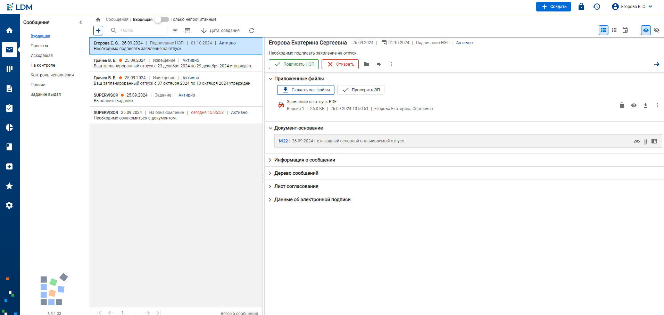Open the filter options icon
Viewport: 664px width, 315px height.
pyautogui.click(x=175, y=31)
